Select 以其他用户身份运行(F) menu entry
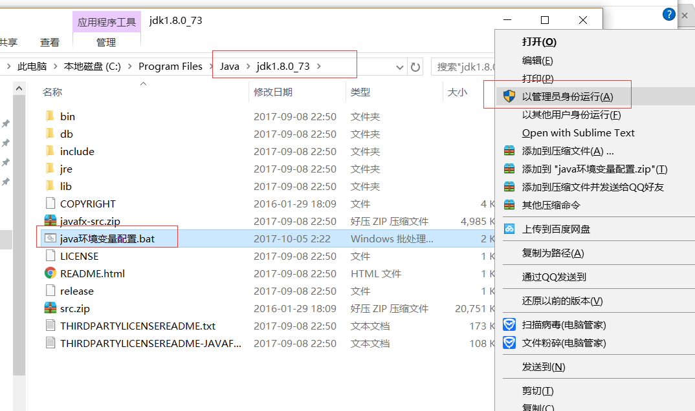This screenshot has width=695, height=411. (571, 114)
